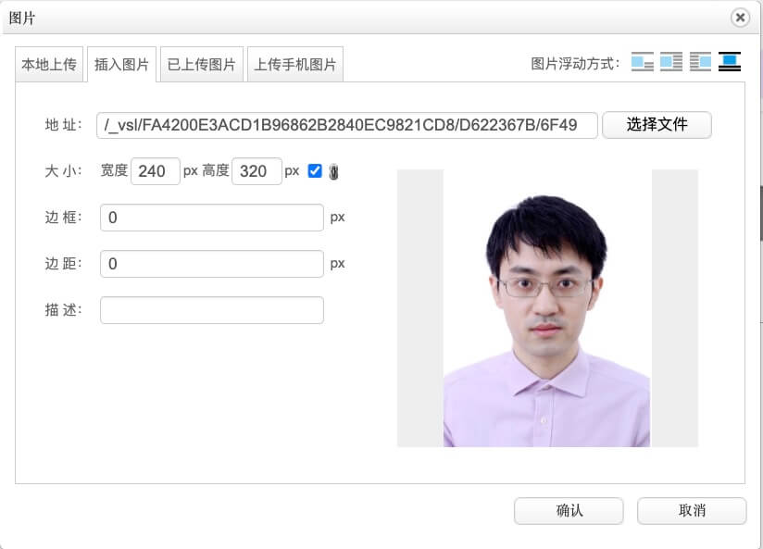Click the 边框 border input field

coord(211,218)
